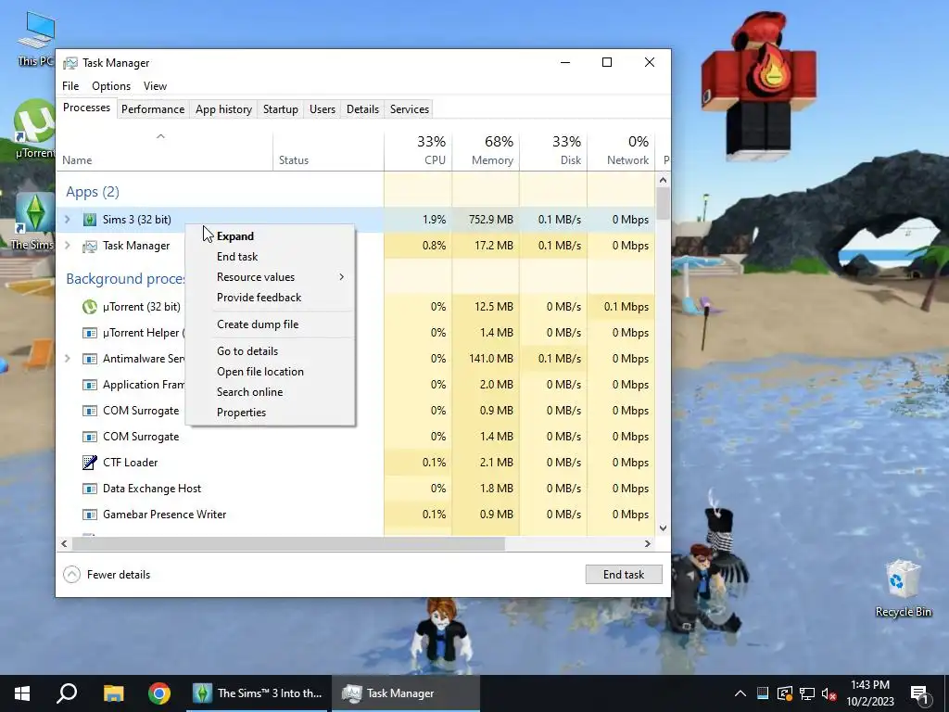This screenshot has height=712, width=949.
Task: Click the Application Frame Host process icon
Action: tap(90, 385)
